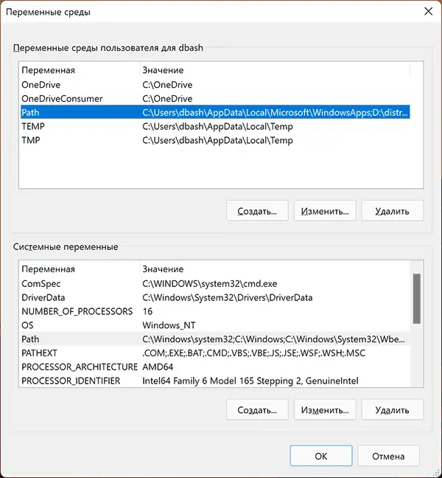
Task: Confirm the dialog with OK
Action: 320,456
